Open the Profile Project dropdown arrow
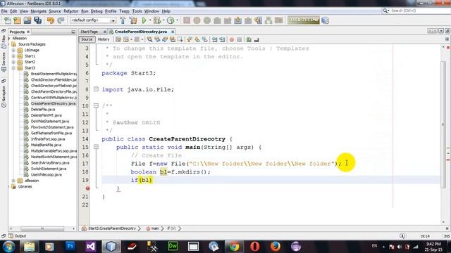The width and height of the screenshot is (451, 253). coord(177,20)
